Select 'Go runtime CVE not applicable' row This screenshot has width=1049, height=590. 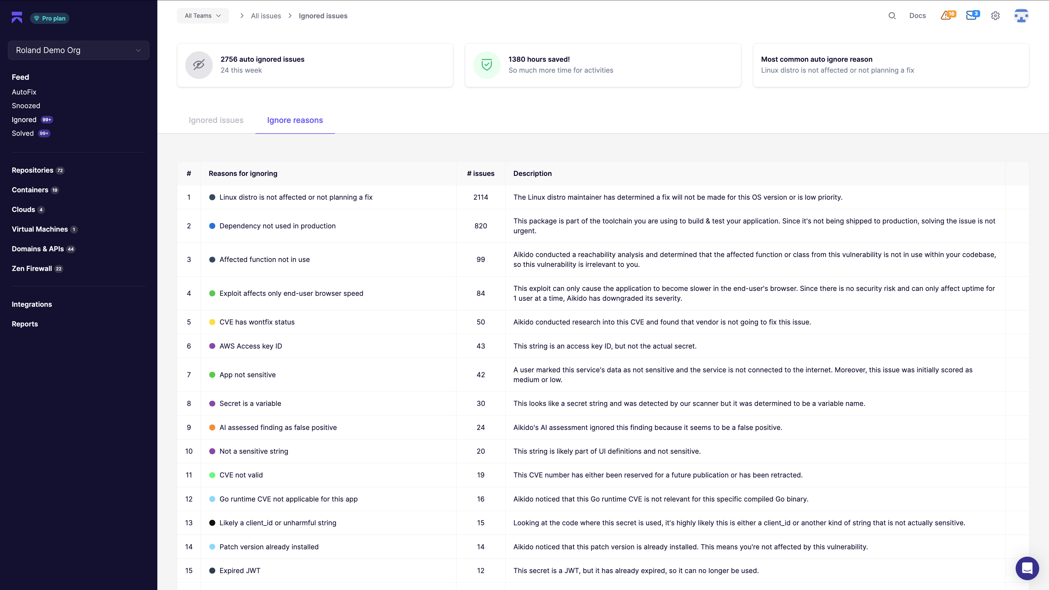click(x=603, y=499)
